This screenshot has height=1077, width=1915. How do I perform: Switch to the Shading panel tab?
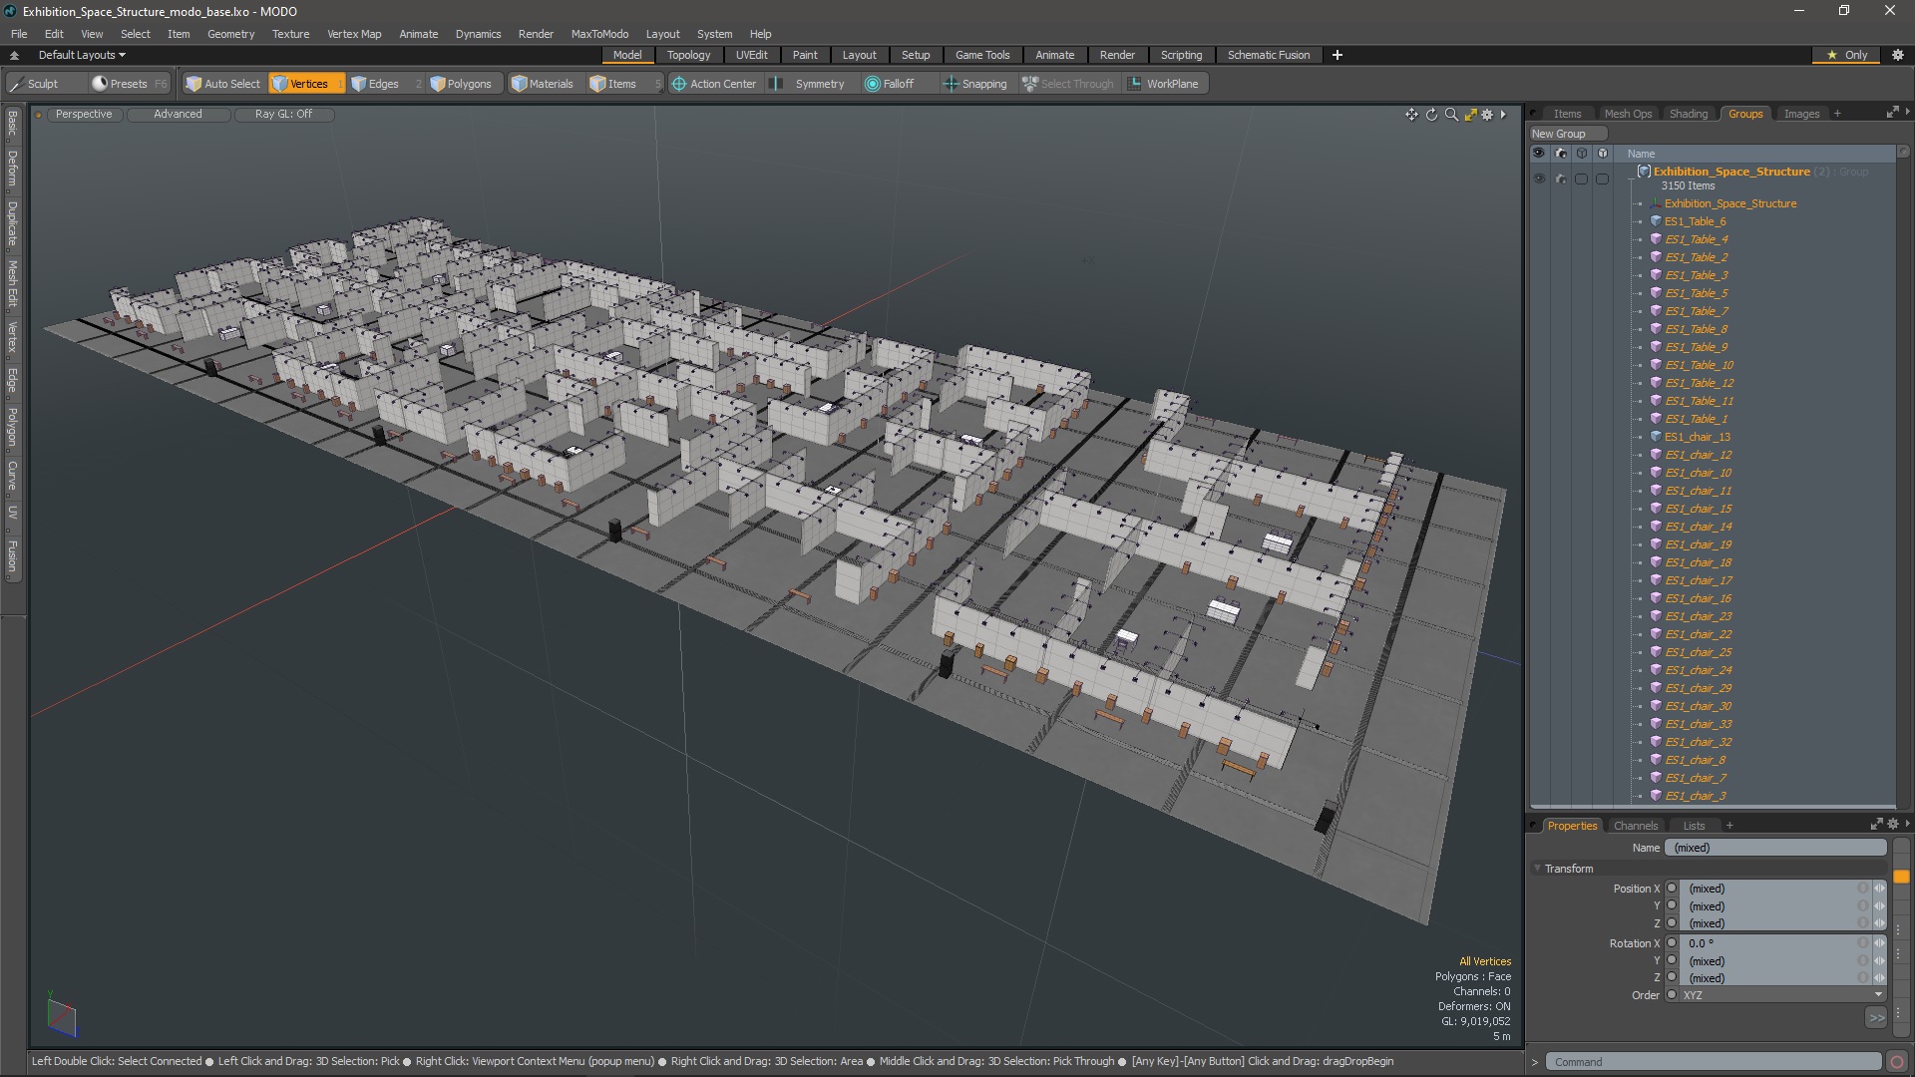[1689, 114]
